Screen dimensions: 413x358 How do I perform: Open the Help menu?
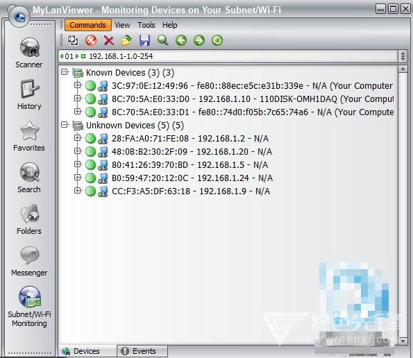click(169, 25)
